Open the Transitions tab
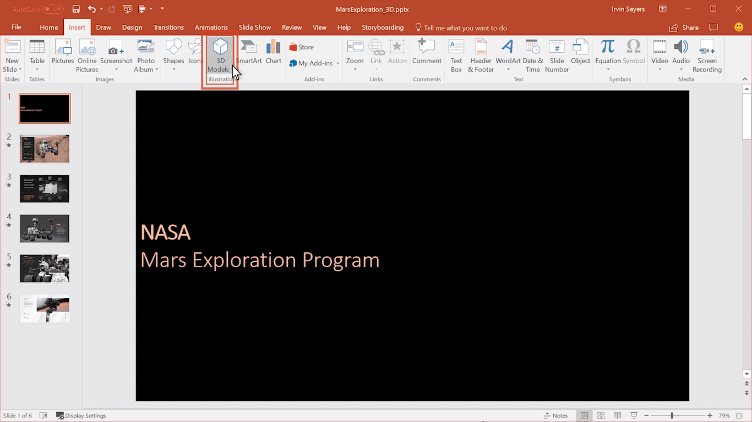The height and width of the screenshot is (422, 752). (168, 27)
